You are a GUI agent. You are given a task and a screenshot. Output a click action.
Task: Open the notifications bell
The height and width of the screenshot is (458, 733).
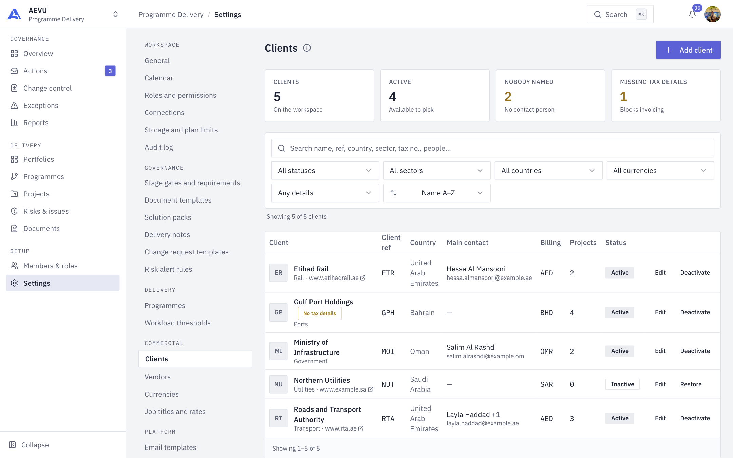click(x=692, y=14)
